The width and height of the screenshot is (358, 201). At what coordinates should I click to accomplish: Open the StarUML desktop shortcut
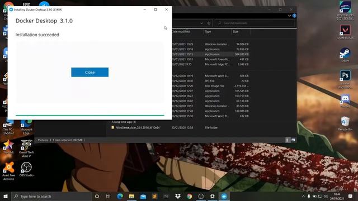point(8,146)
